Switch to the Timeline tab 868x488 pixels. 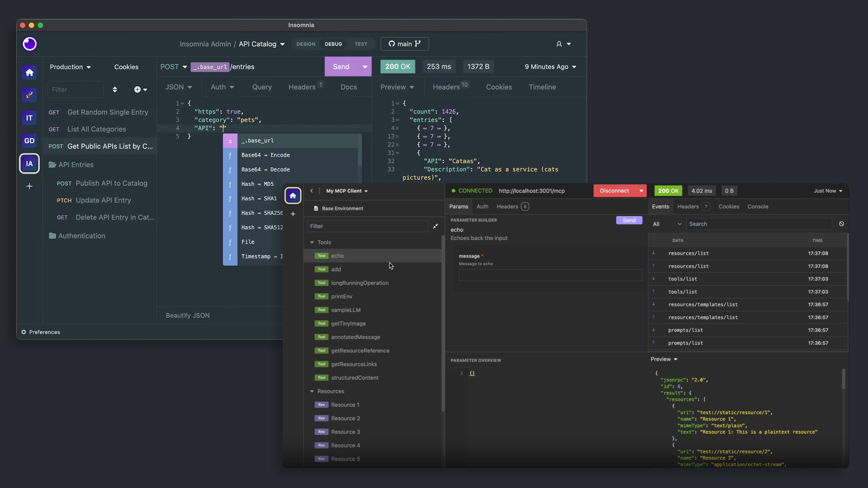[x=542, y=87]
